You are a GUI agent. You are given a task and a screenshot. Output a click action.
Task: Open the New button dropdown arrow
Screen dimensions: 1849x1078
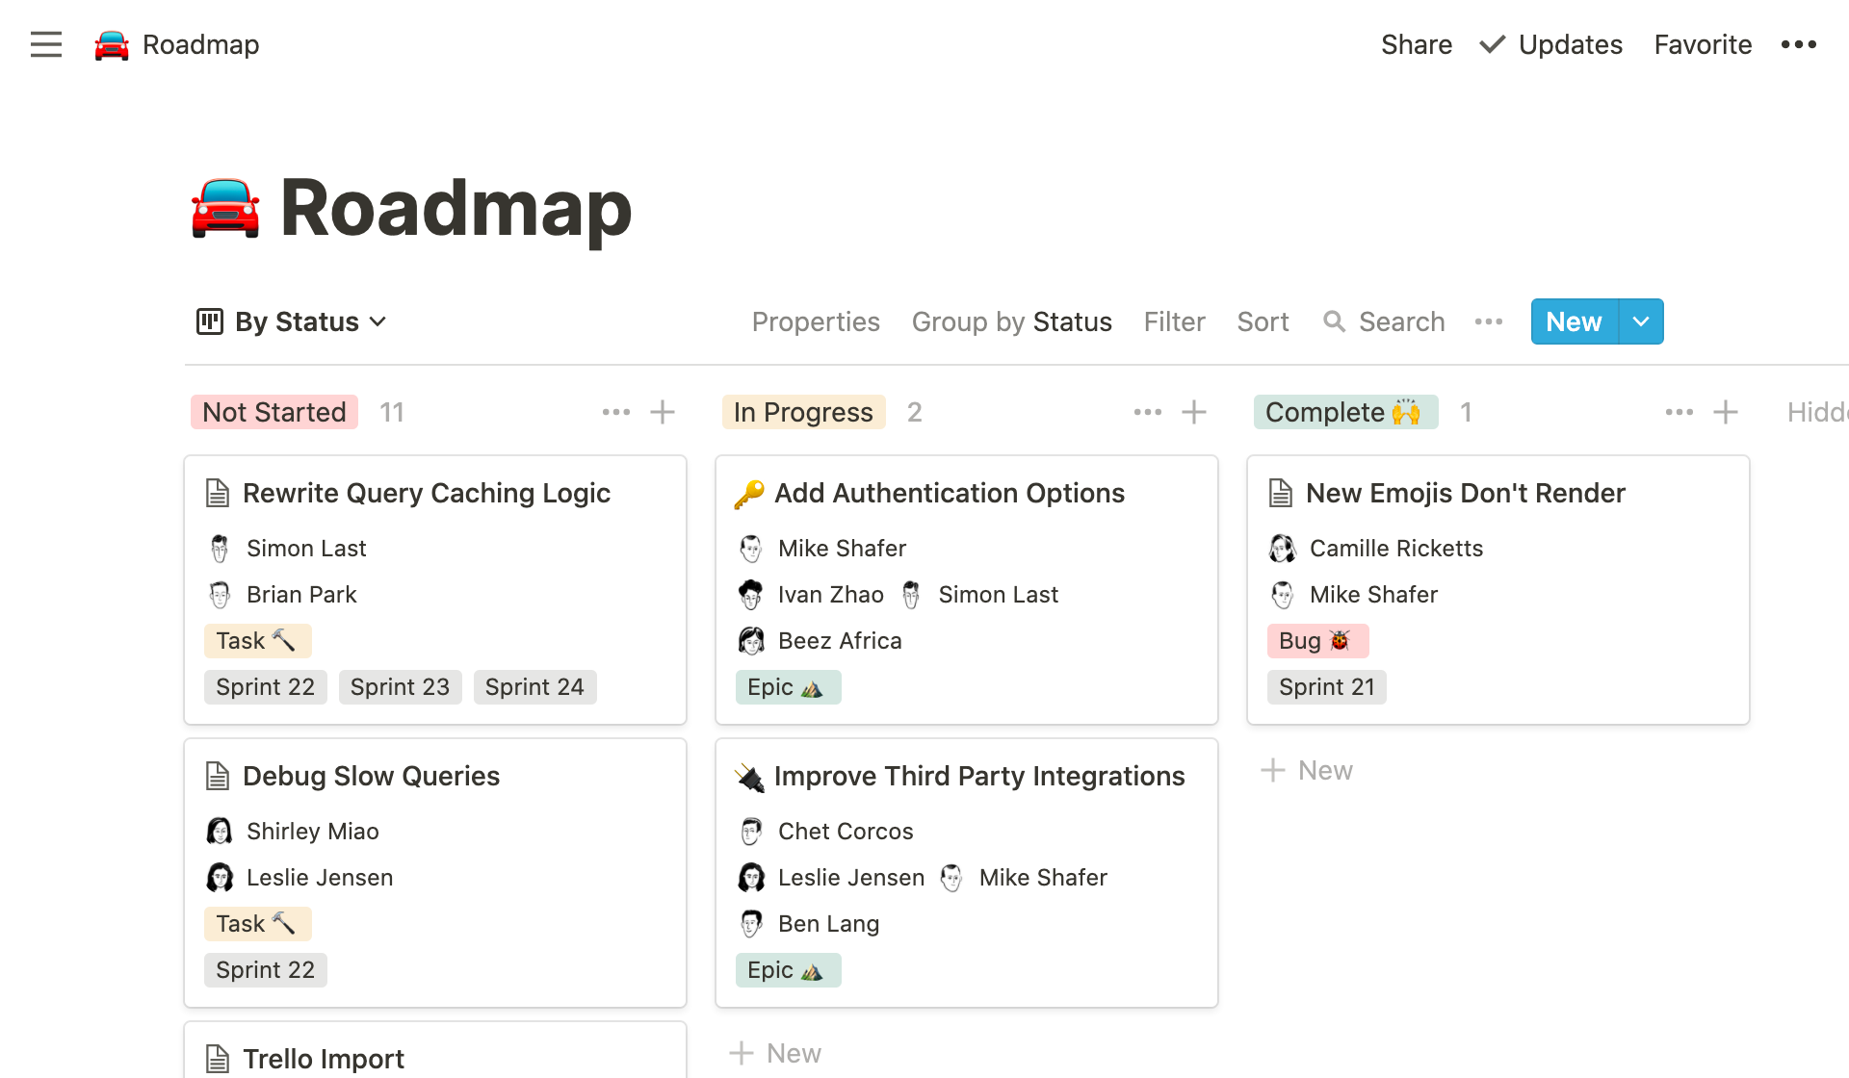[1641, 321]
